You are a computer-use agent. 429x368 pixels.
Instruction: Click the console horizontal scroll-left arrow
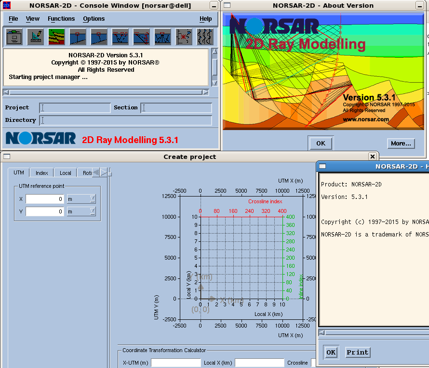point(6,92)
